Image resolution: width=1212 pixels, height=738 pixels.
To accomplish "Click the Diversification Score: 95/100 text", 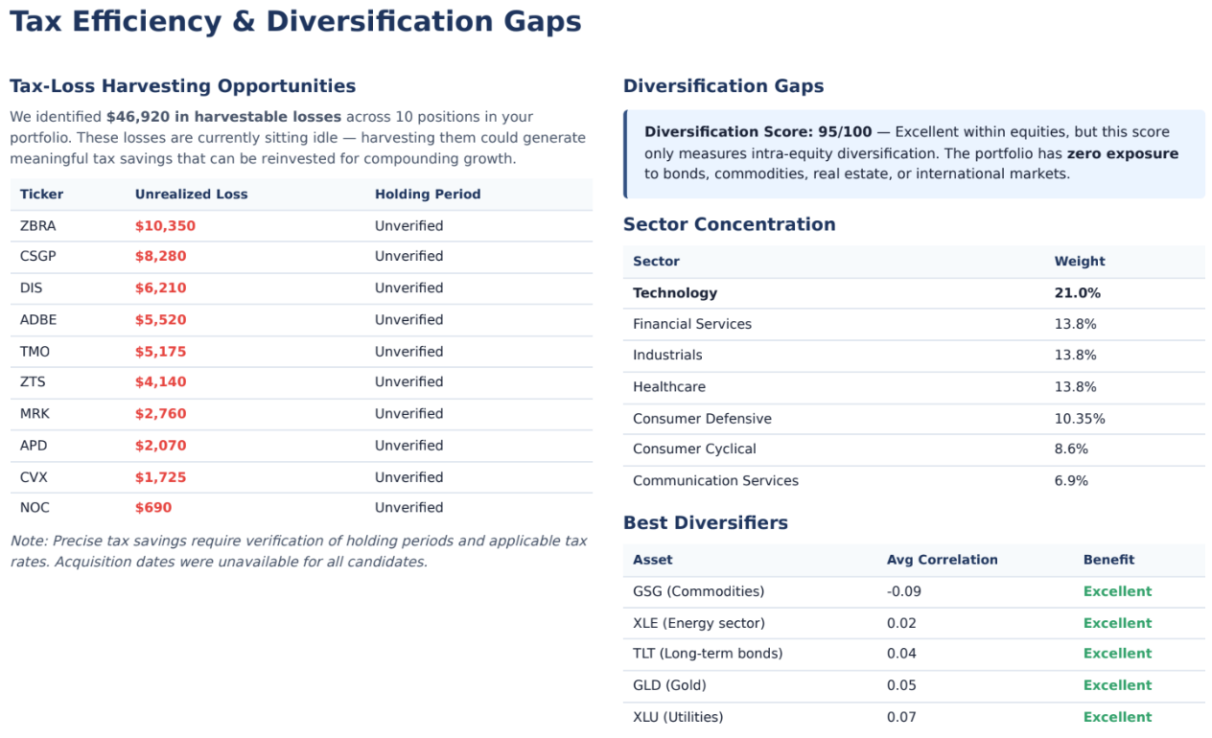I will (x=758, y=132).
